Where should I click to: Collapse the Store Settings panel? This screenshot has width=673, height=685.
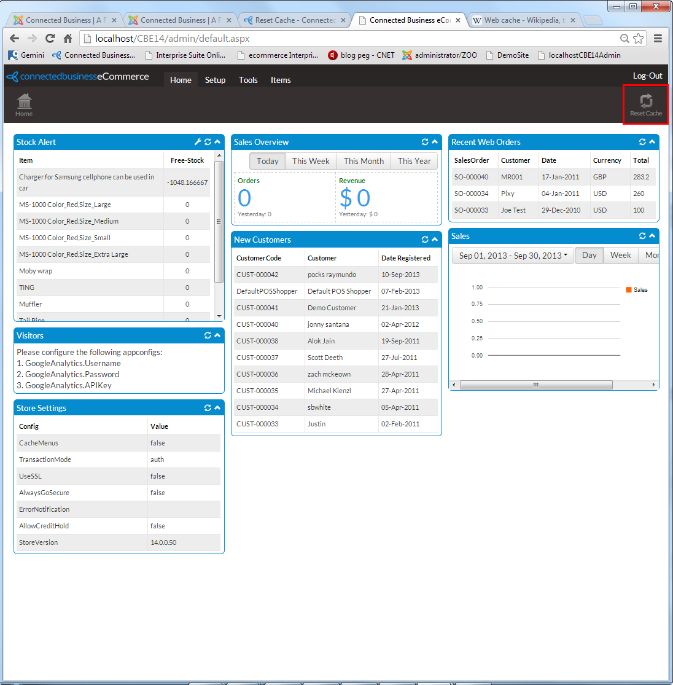(217, 408)
